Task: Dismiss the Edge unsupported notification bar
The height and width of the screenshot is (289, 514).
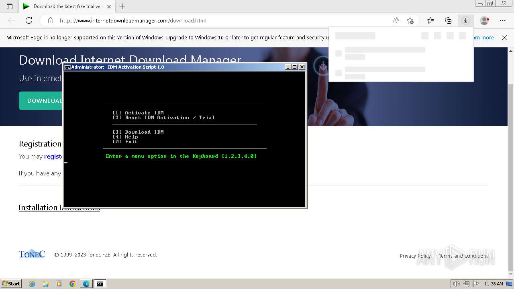Action: 504,37
